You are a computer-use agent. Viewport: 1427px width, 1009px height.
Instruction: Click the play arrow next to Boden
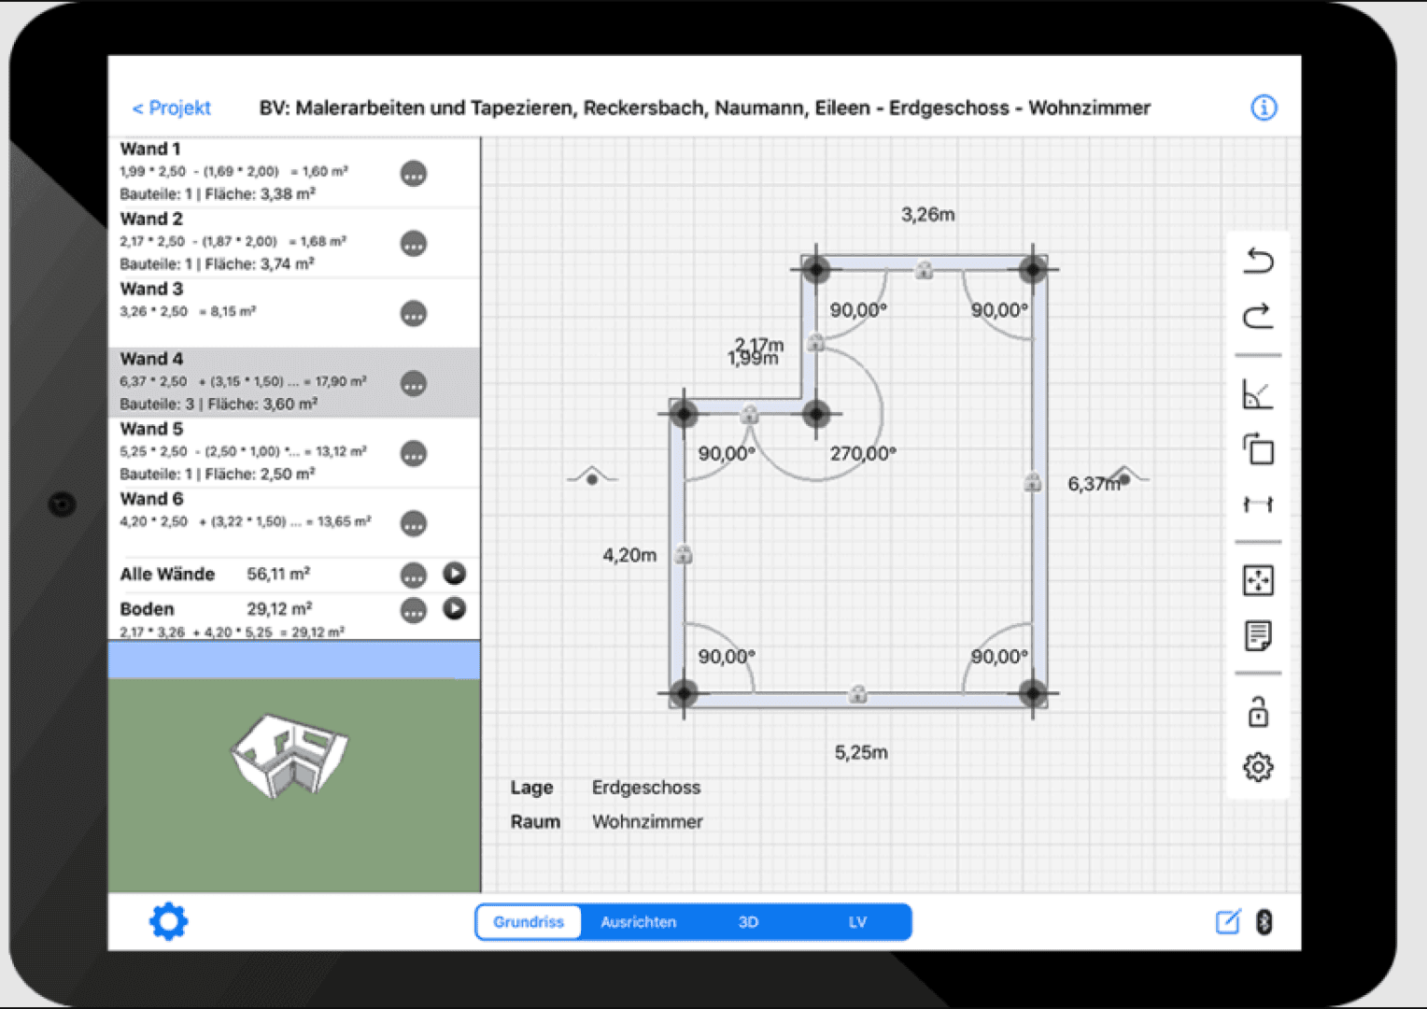pyautogui.click(x=455, y=608)
